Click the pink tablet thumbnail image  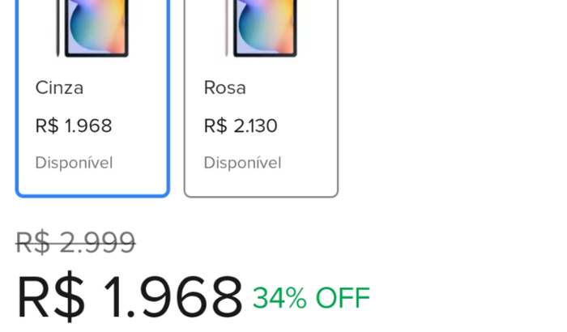(266, 28)
